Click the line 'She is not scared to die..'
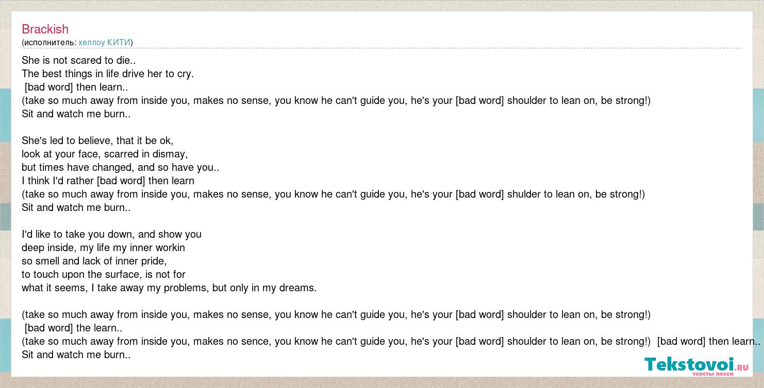This screenshot has height=388, width=764. point(79,60)
